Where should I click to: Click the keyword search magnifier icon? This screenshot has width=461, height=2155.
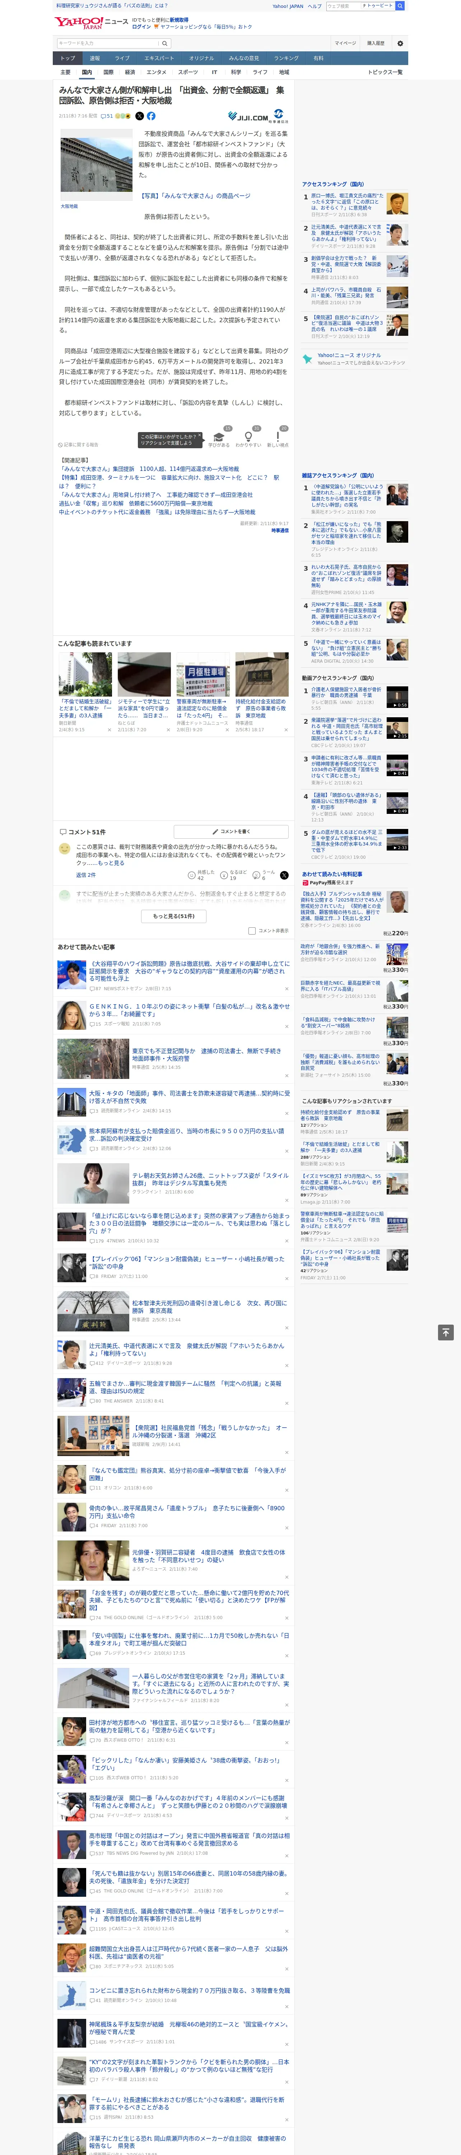[165, 43]
